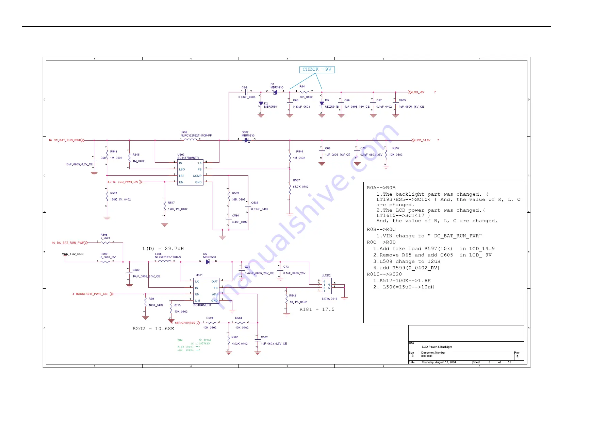608x429 pixels.
Task: Select the 88.7K_0402 value of R567
Action: [301, 187]
